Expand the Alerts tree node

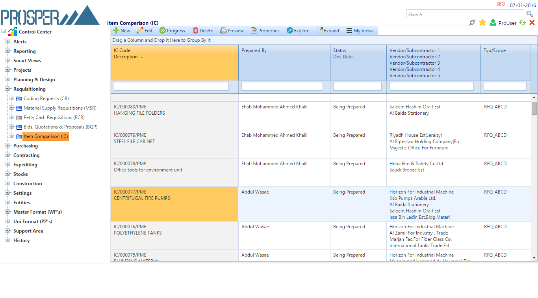[x=7, y=41]
